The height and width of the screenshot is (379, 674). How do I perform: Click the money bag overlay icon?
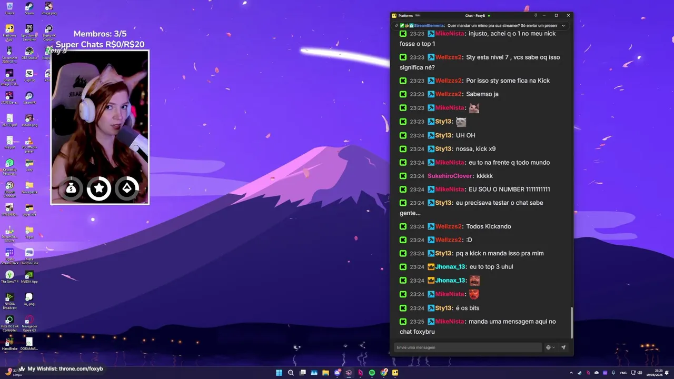(71, 188)
